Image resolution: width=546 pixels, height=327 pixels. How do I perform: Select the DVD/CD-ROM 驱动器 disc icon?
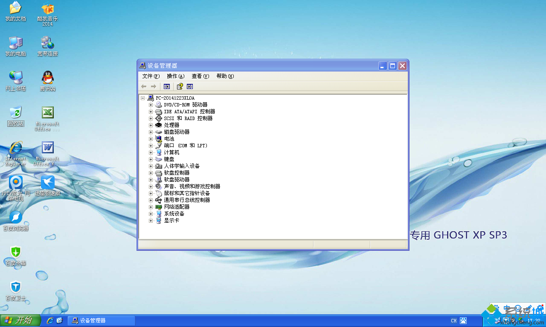point(158,105)
